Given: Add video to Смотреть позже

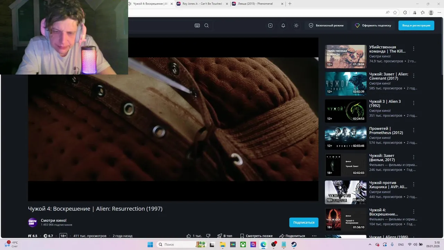Looking at the screenshot, I should click(x=256, y=236).
